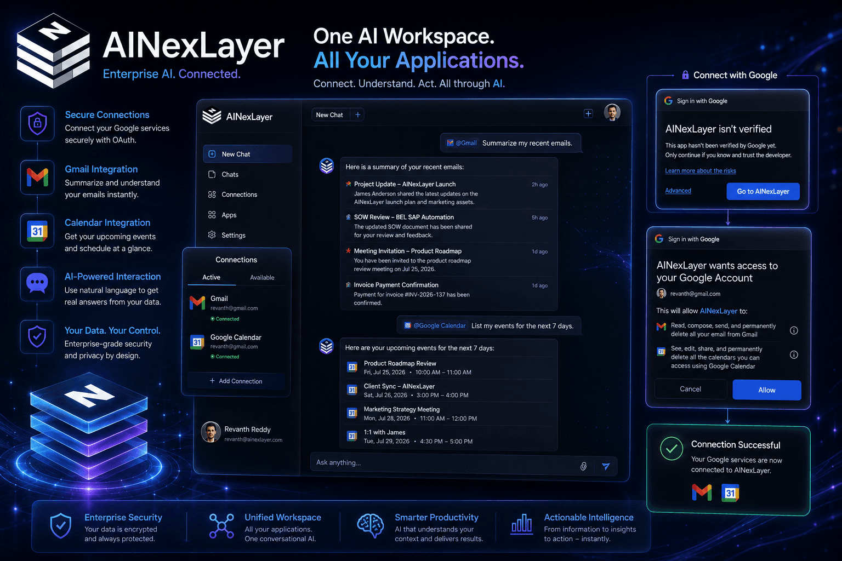Click calendar icon beside Product Roadmap Review
The width and height of the screenshot is (842, 561).
[352, 368]
